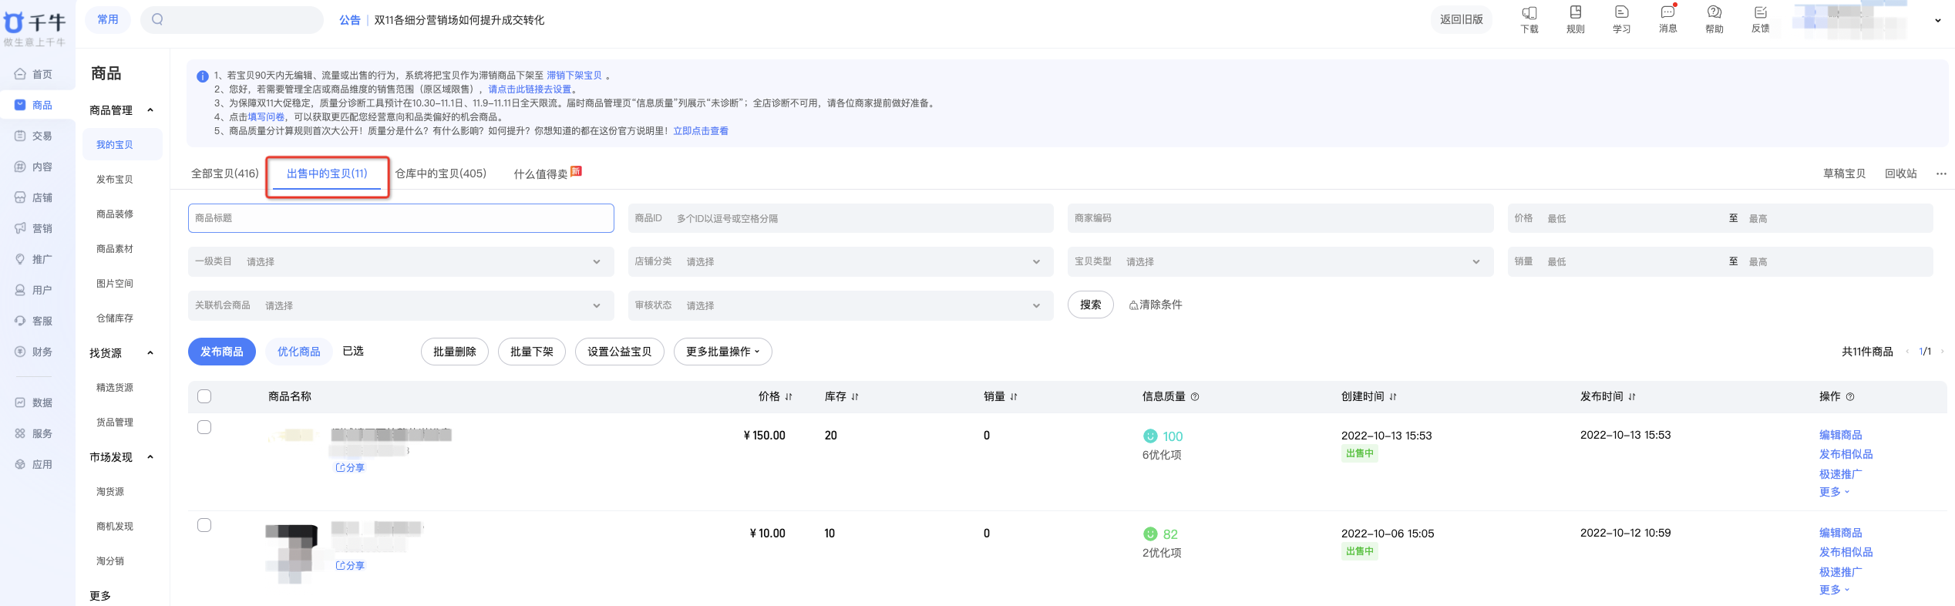This screenshot has height=606, width=1955.
Task: Open the 帮助 help icon
Action: tap(1714, 19)
